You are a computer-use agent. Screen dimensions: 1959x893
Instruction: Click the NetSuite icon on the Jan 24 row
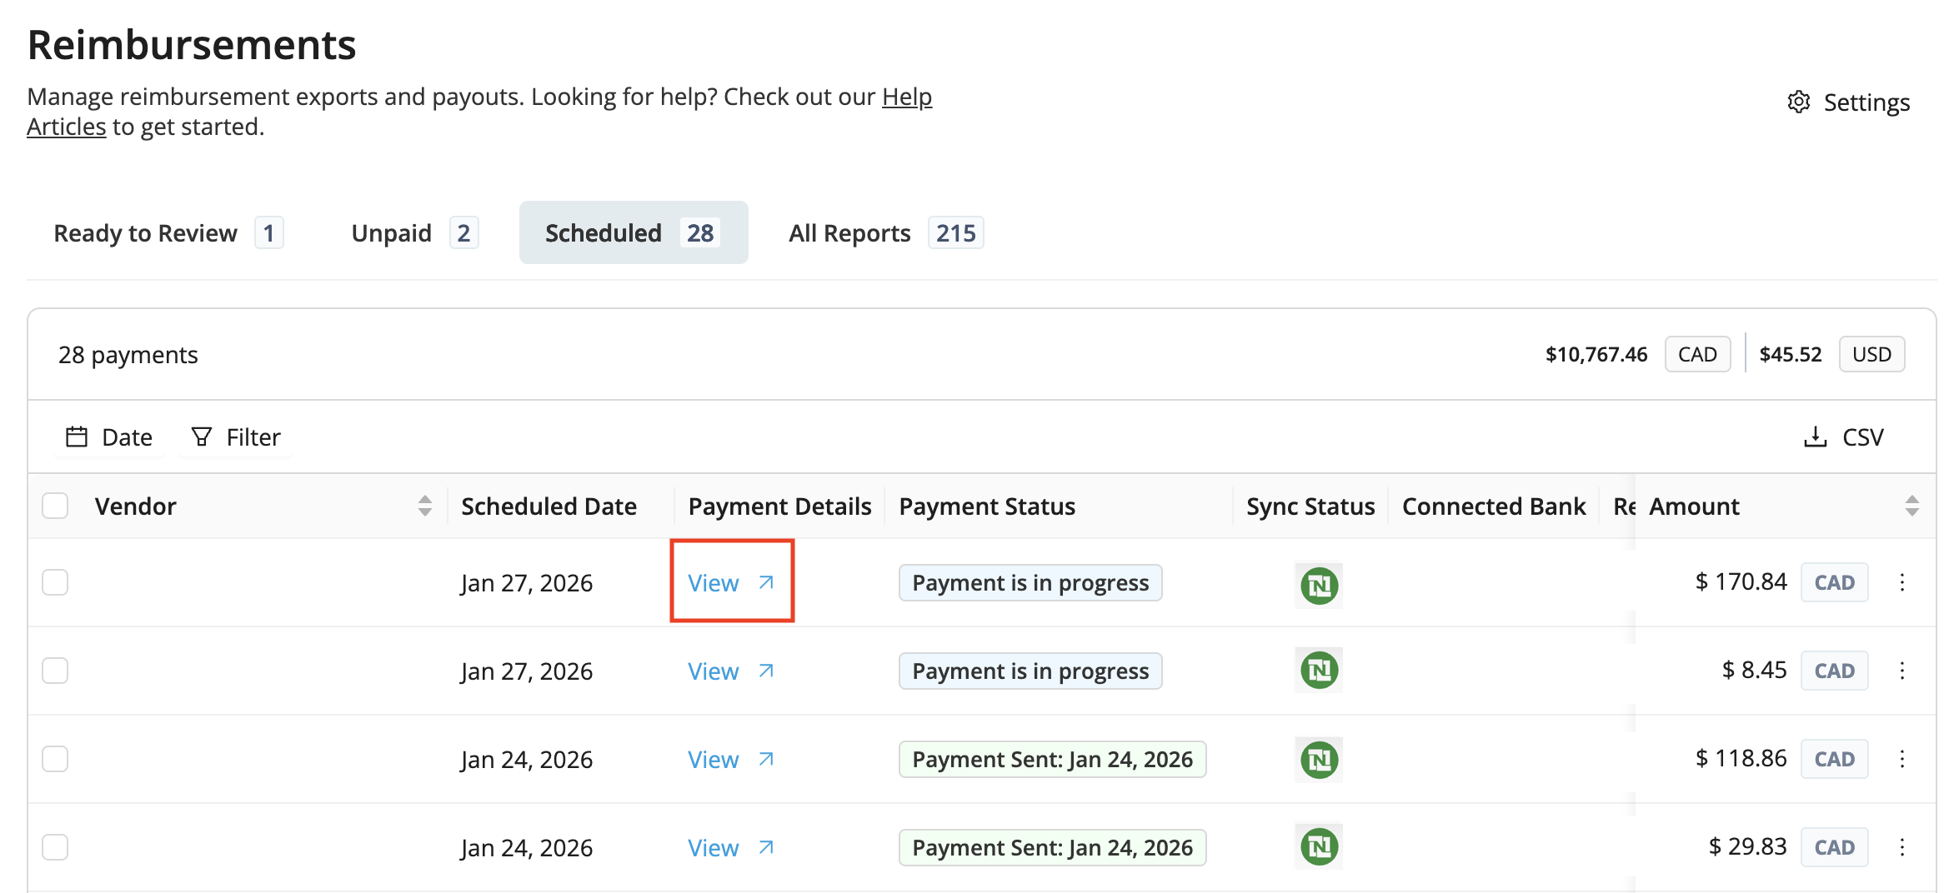1318,759
